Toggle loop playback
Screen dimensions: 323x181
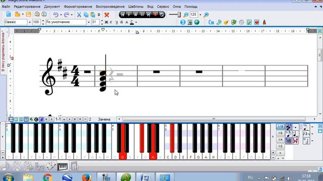point(162,15)
